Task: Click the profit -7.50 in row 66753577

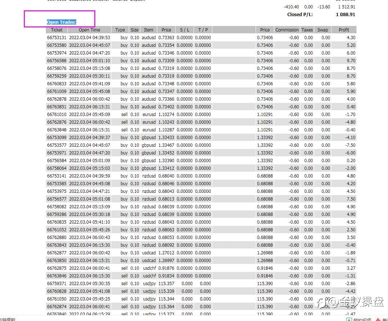Action: click(350, 145)
